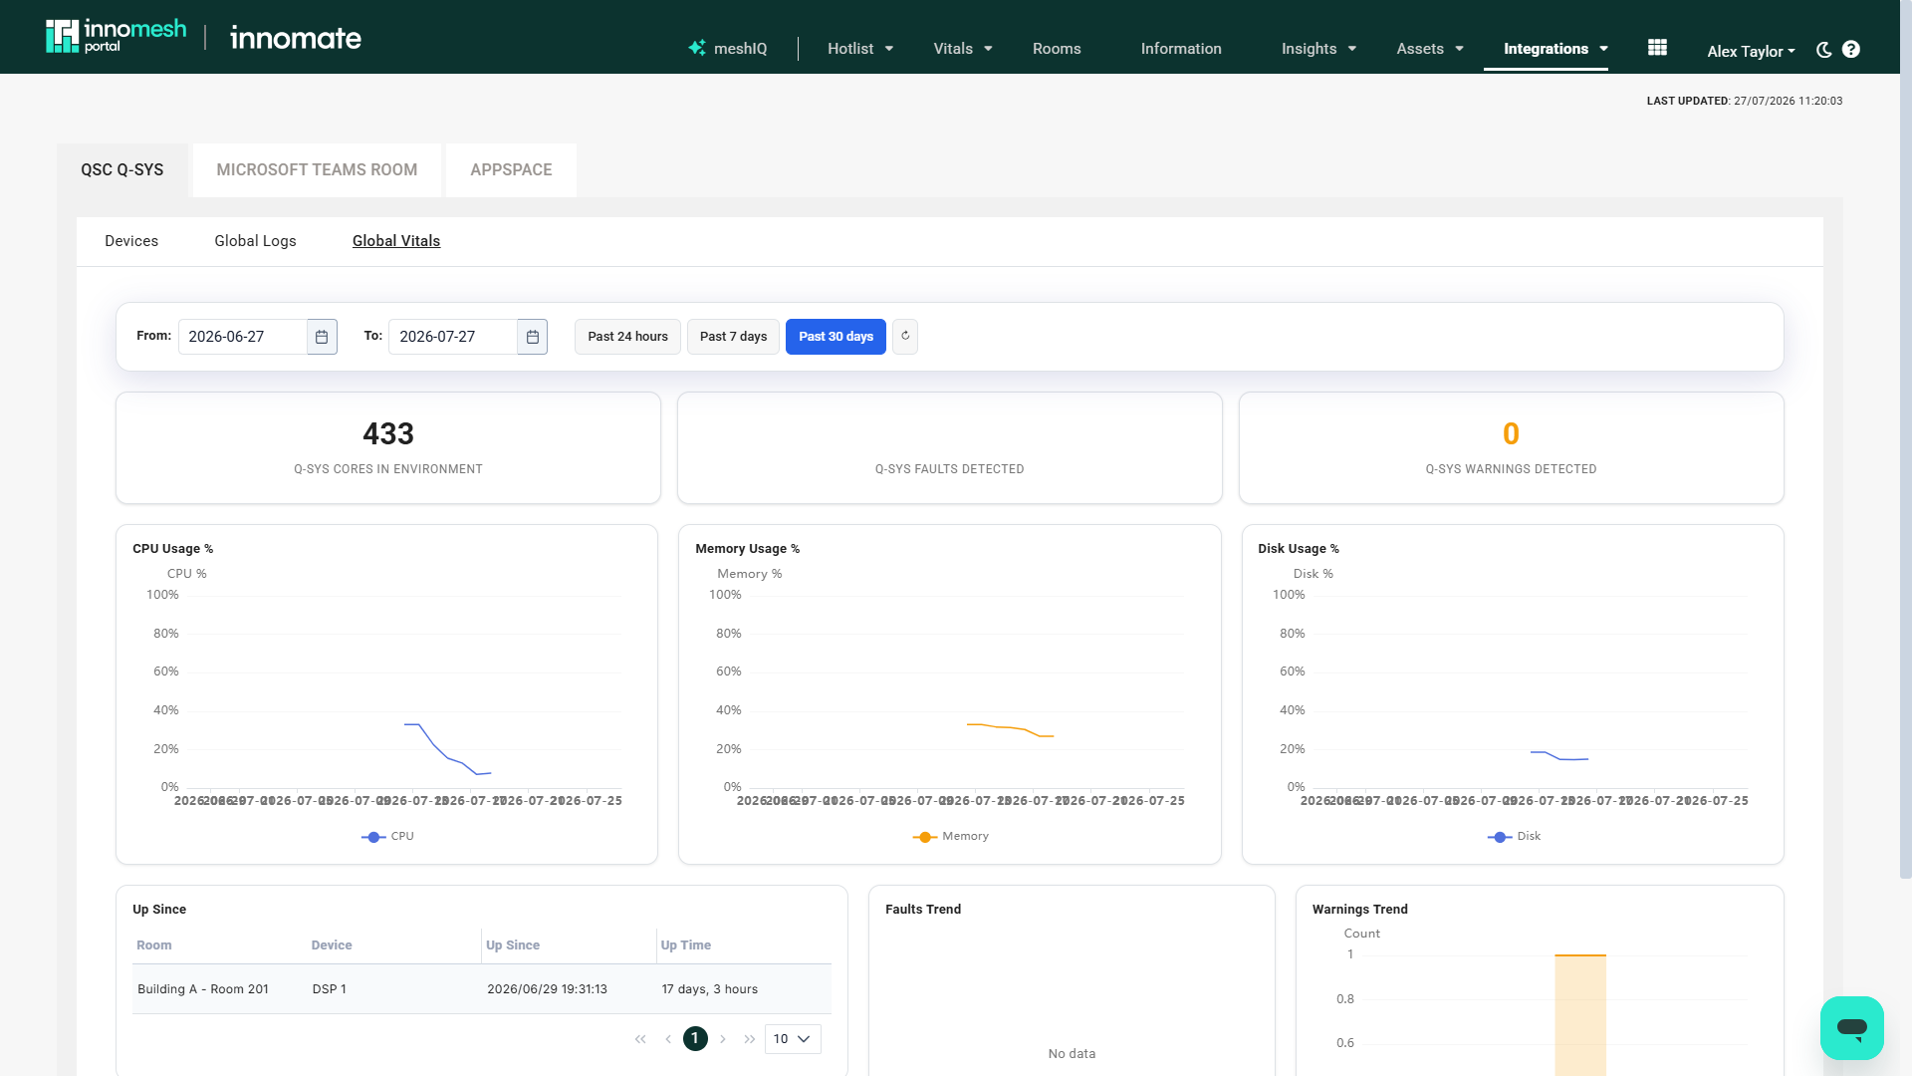Click the From date input field
The height and width of the screenshot is (1076, 1912).
click(x=243, y=337)
